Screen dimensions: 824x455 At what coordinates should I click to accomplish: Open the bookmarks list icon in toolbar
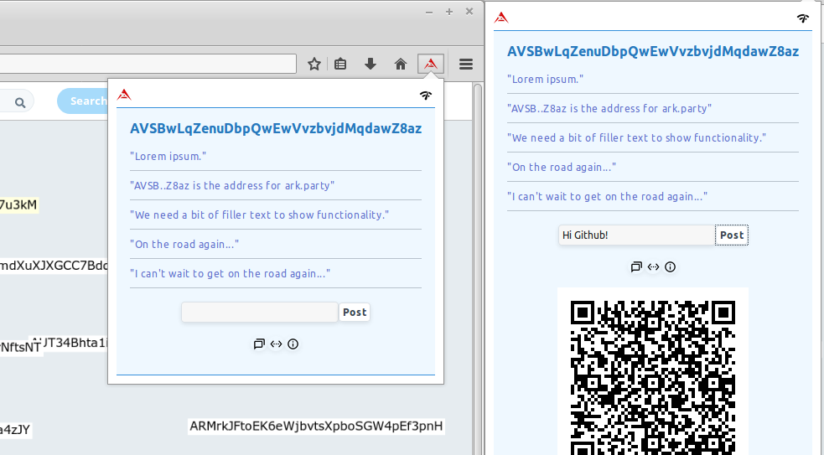tap(340, 64)
